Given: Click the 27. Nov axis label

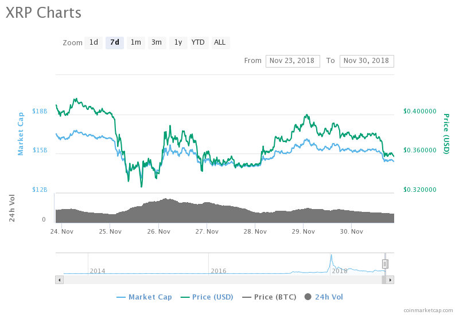Looking at the screenshot, I should pos(207,231).
